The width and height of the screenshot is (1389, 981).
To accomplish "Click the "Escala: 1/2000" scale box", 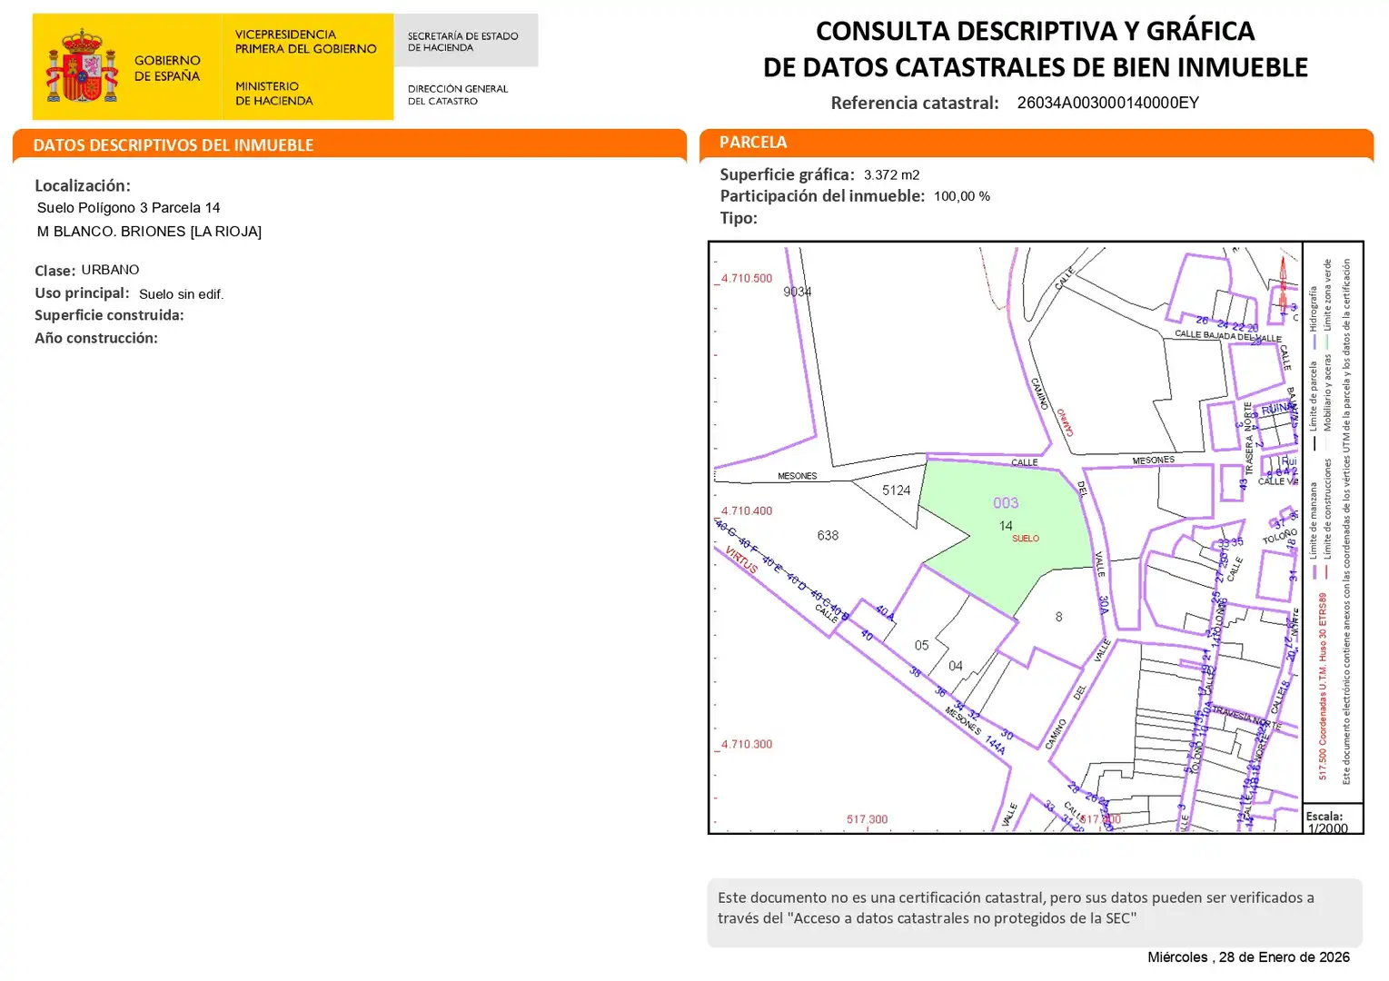I will point(1333,819).
